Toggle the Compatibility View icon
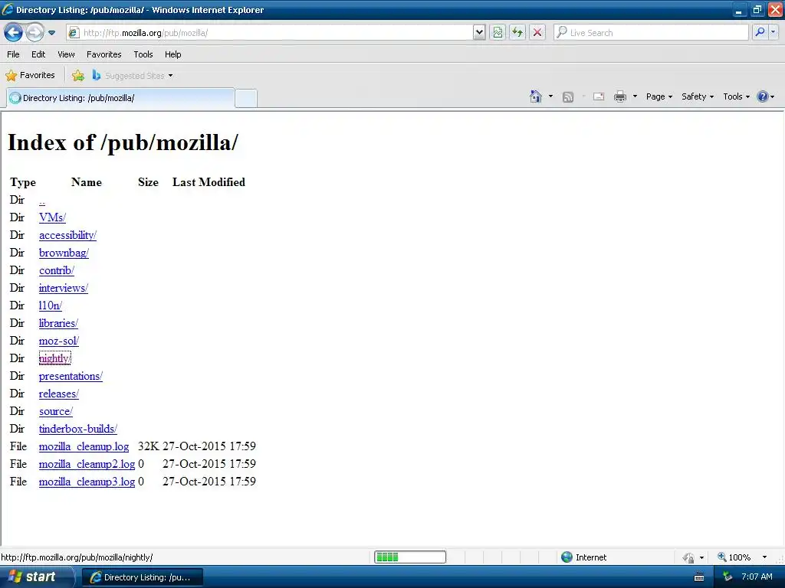The width and height of the screenshot is (785, 588). coord(498,32)
